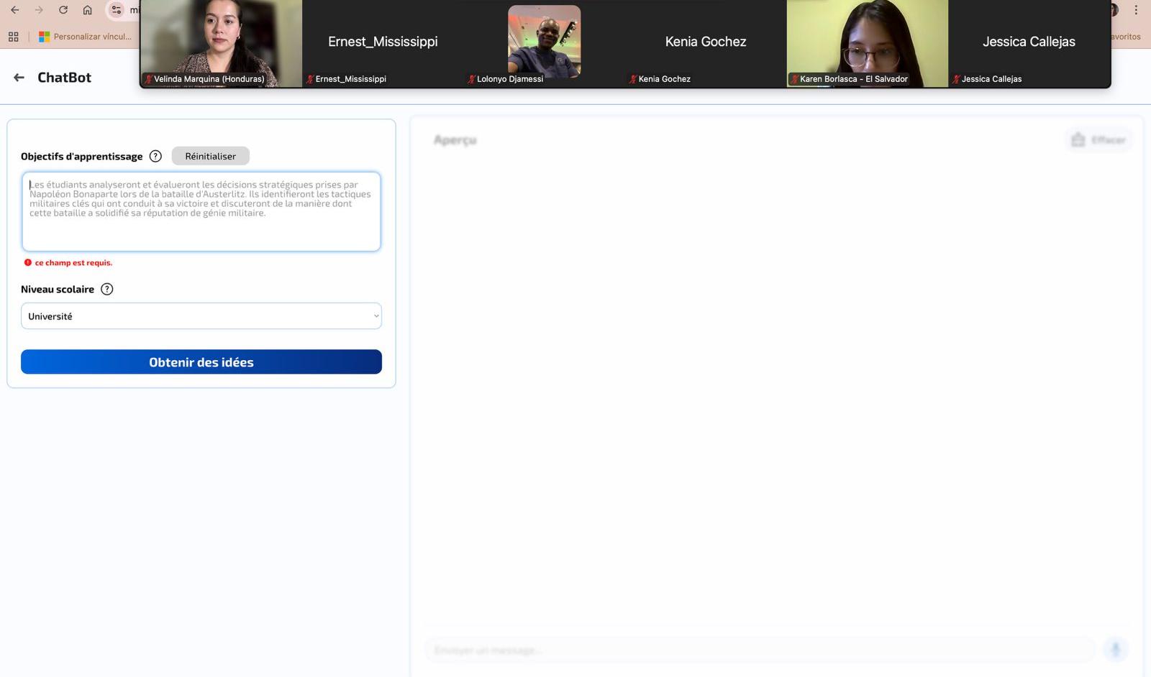Show help for Niveau scolaire
The height and width of the screenshot is (677, 1151).
(107, 289)
